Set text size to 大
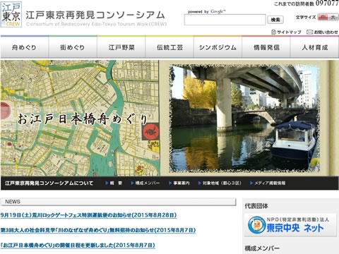Image resolution: width=339 pixels, height=254 pixels. pyautogui.click(x=333, y=17)
